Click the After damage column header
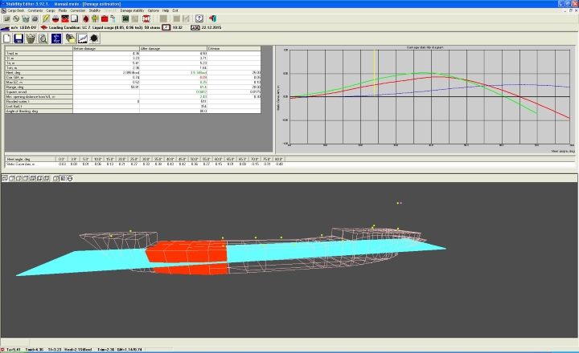Viewport: 579px width, 353px height. [173, 49]
